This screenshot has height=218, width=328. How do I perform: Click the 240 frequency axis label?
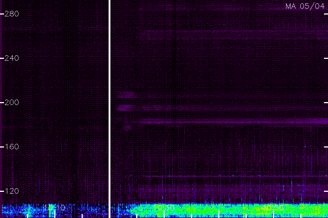[12, 58]
